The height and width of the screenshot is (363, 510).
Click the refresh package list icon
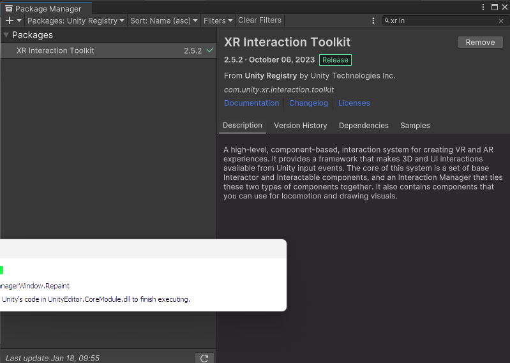pos(204,358)
